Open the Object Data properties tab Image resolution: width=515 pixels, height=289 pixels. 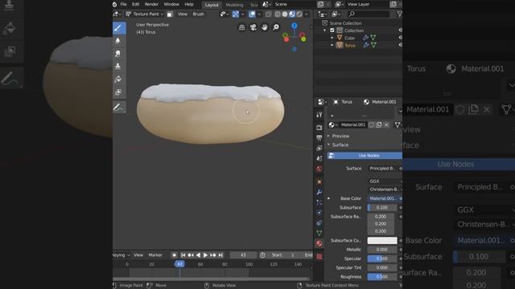coord(319,234)
